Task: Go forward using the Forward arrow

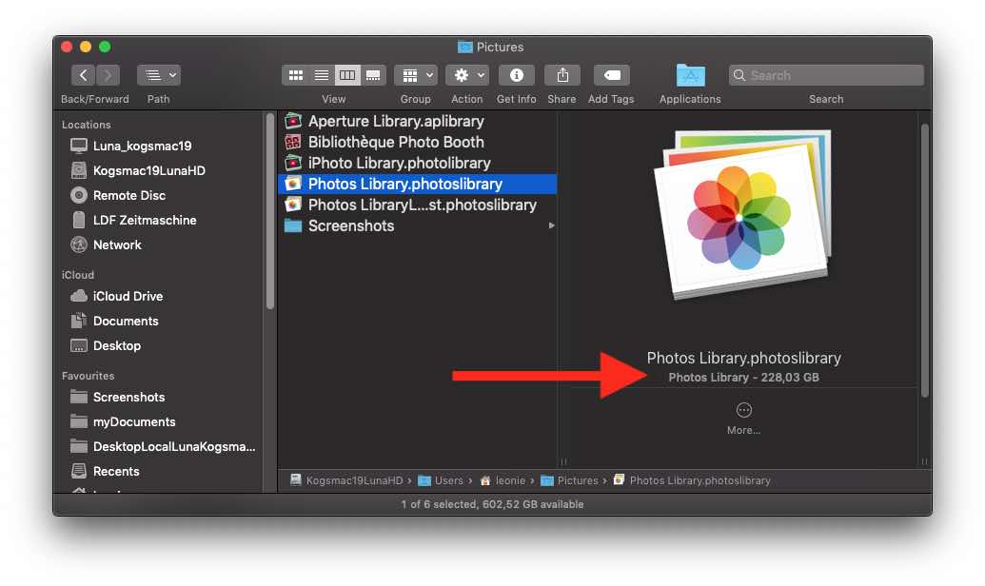Action: tap(108, 75)
